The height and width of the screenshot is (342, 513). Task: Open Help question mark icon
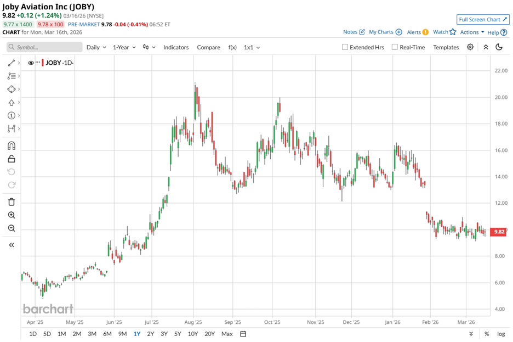tap(504, 32)
